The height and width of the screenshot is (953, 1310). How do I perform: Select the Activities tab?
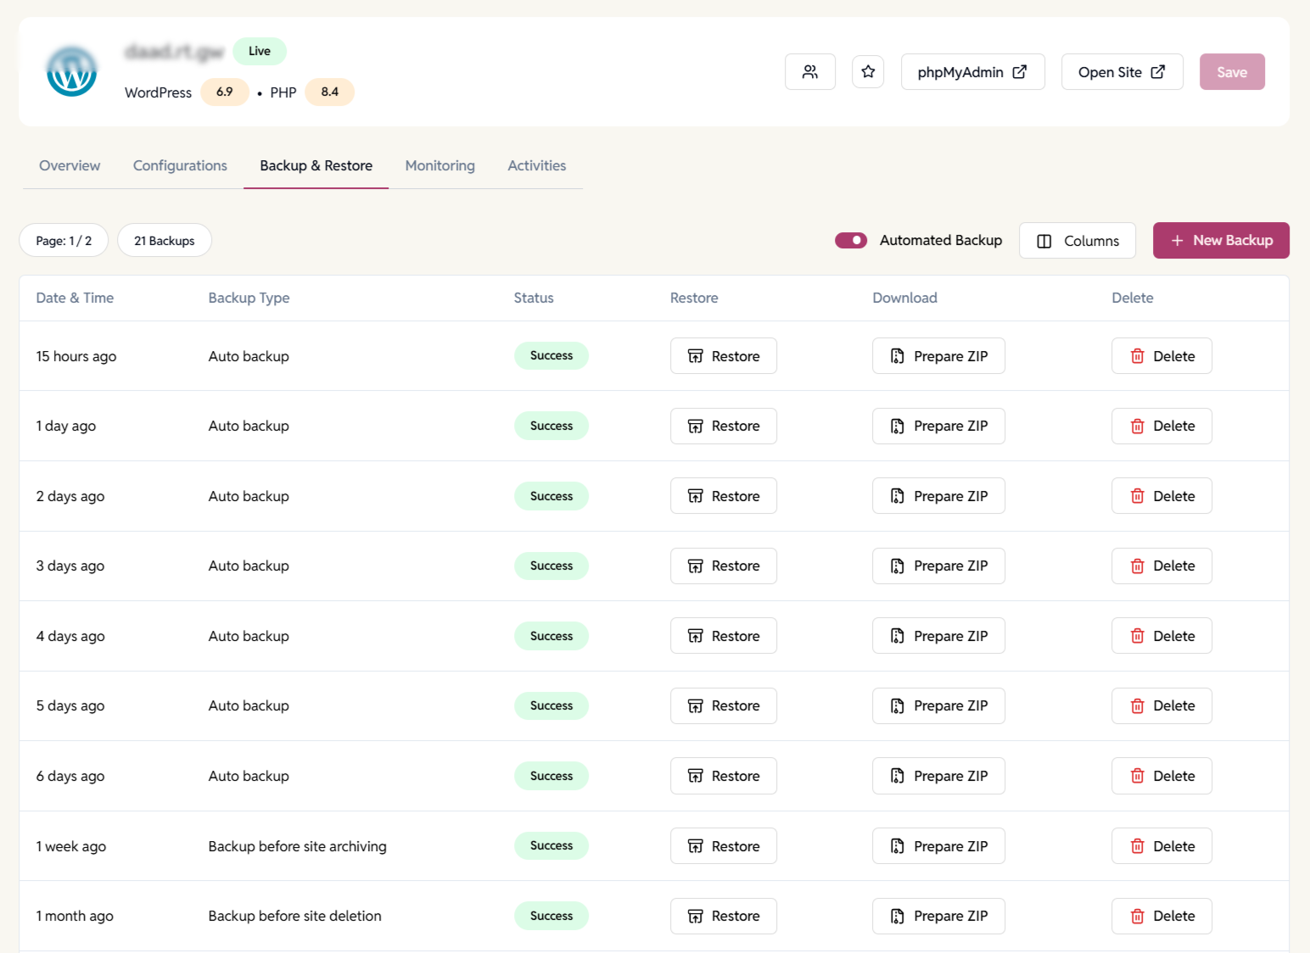pos(536,165)
